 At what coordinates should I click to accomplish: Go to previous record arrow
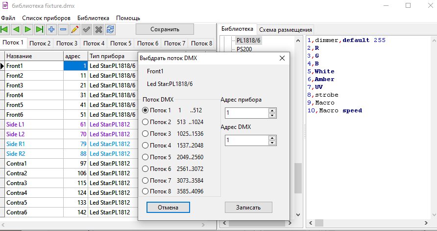coord(16,29)
